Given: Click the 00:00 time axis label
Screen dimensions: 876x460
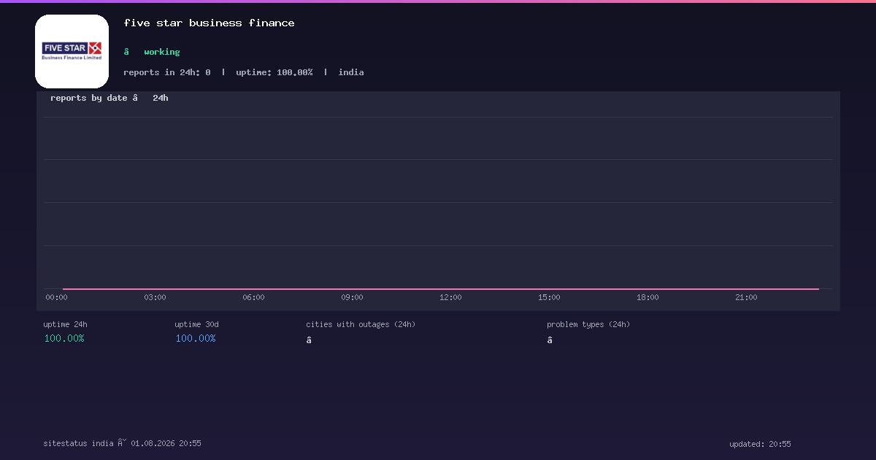Looking at the screenshot, I should (x=56, y=297).
